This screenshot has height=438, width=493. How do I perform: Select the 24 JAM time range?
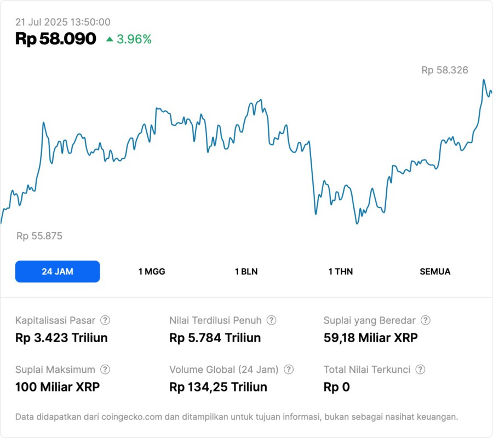[x=58, y=272]
